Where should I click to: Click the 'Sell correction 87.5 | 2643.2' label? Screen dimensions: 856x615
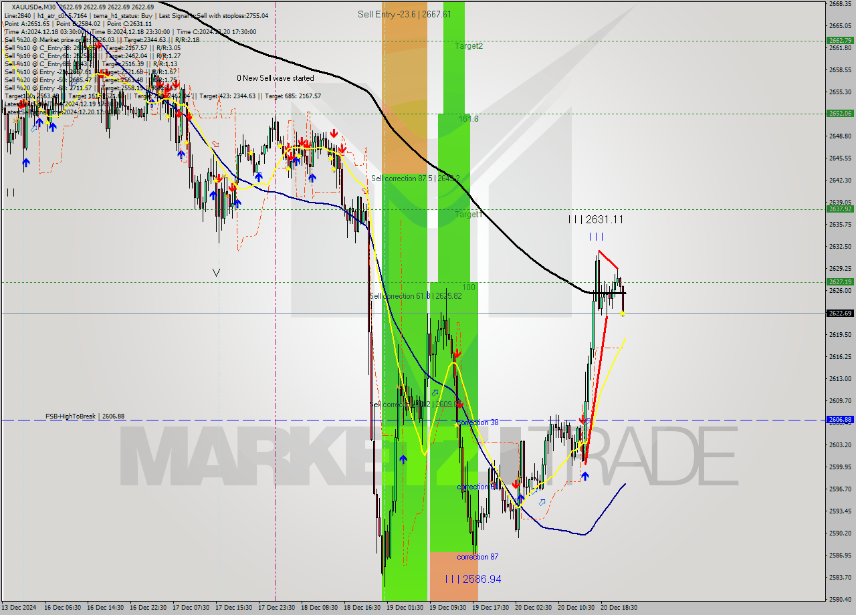tap(415, 178)
